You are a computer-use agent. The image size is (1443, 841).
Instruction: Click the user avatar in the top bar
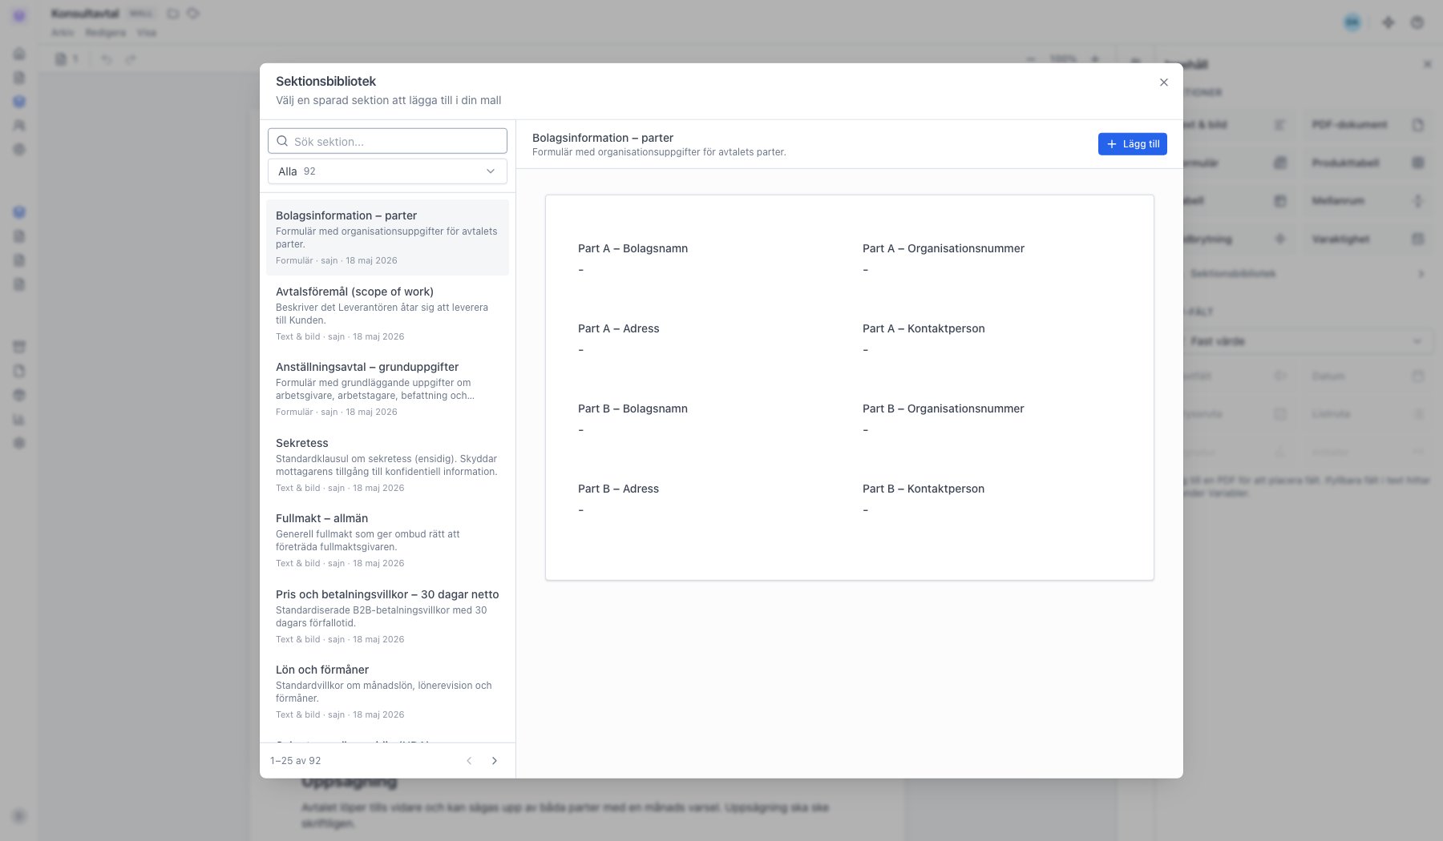[1352, 22]
